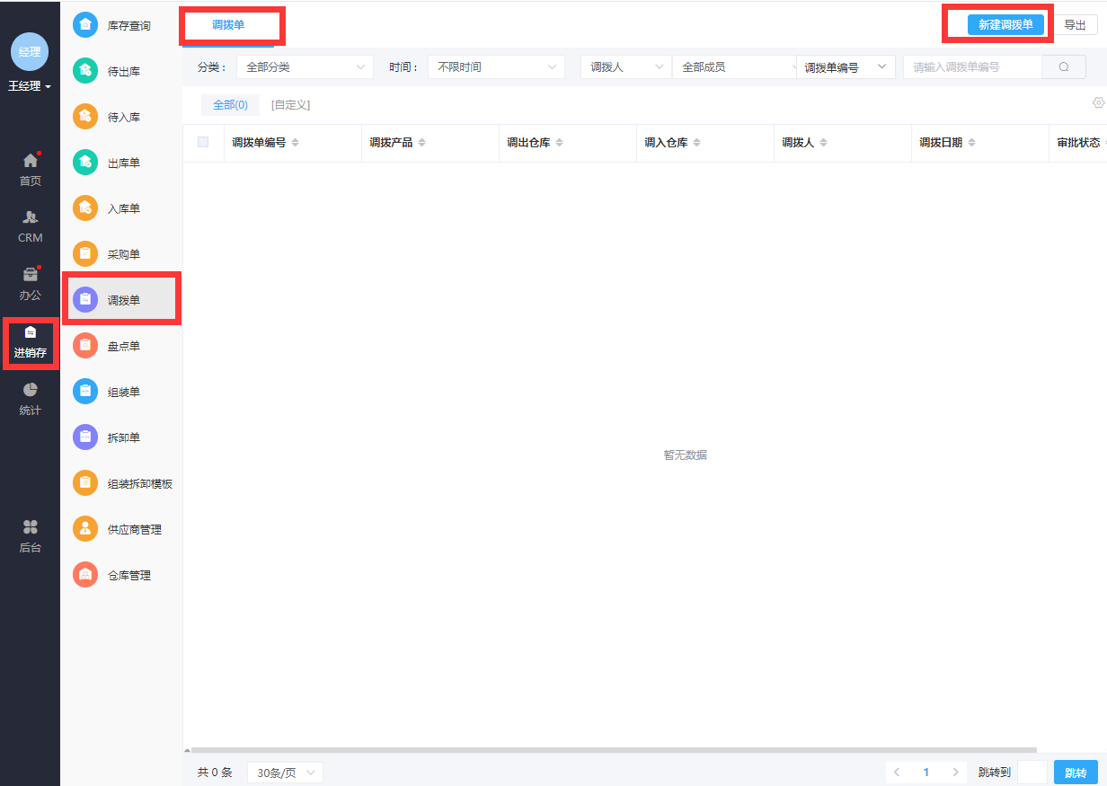The image size is (1107, 786).
Task: Click the 待出库 circle icon
Action: [85, 71]
